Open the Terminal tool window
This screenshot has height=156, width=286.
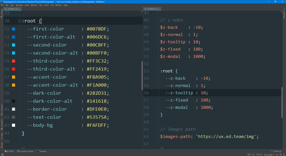(x=41, y=151)
